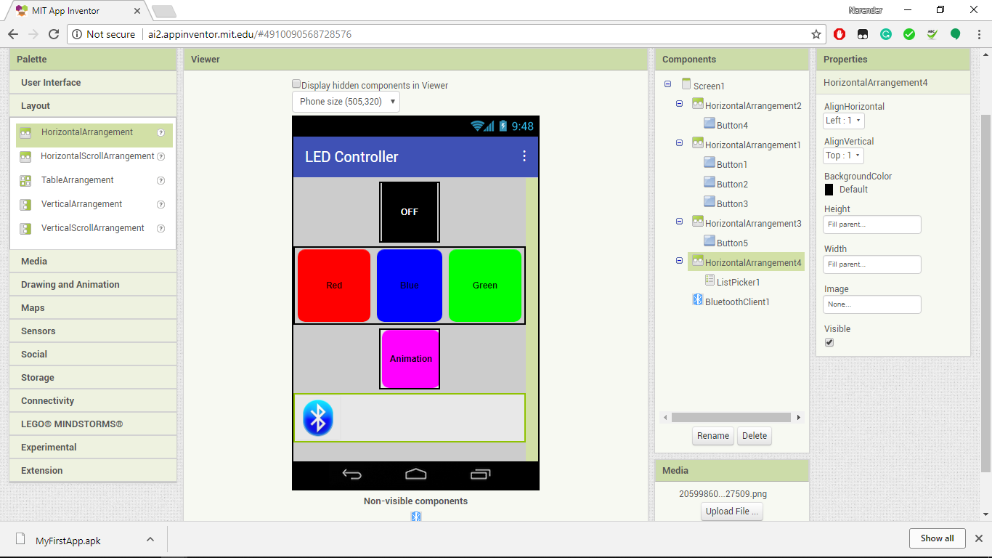Click help icon beside VerticalScrollArrangement
992x558 pixels.
(x=160, y=229)
